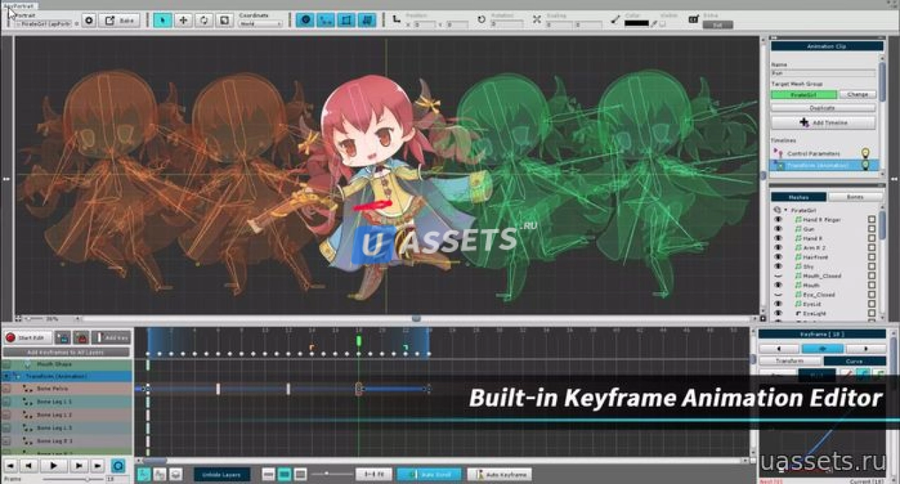Click the timeline height zoom slider
The image size is (900, 484).
330,474
